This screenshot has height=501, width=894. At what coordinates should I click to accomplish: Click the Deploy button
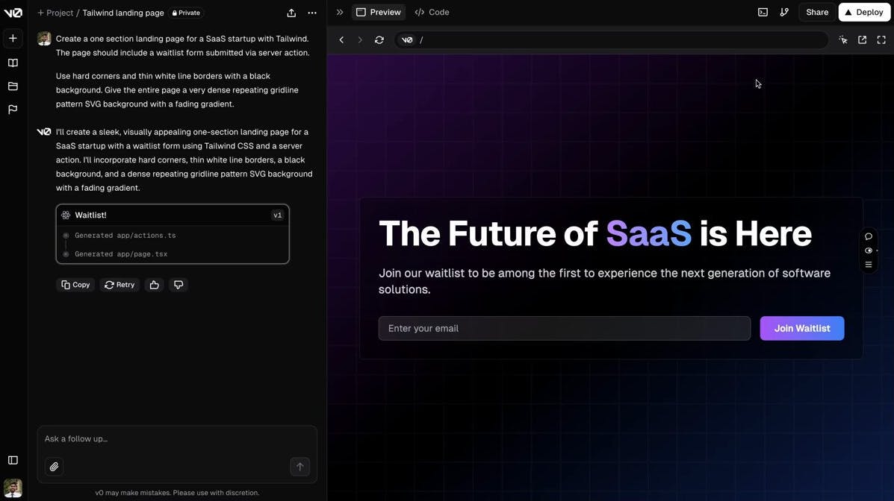pyautogui.click(x=864, y=13)
